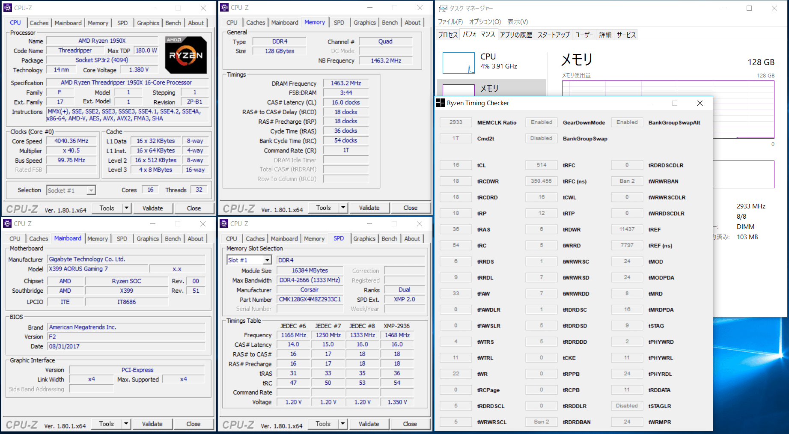Image resolution: width=789 pixels, height=434 pixels.
Task: Open the Tools dropdown arrow in the CPU tab window
Action: (126, 208)
